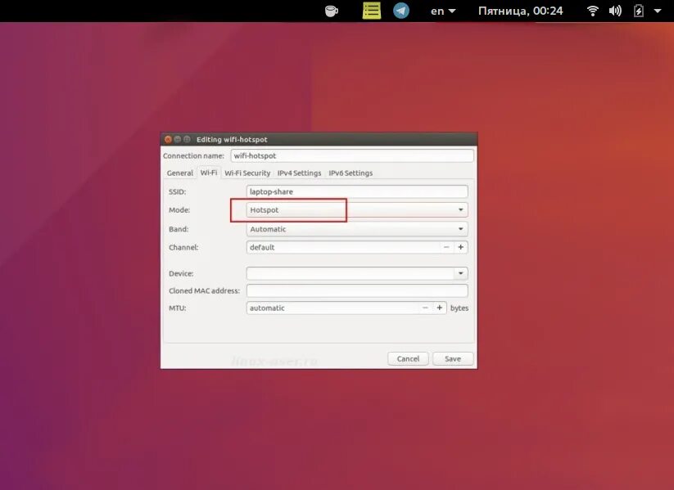Click the battery status indicator
Viewport: 674px width, 490px height.
click(x=639, y=11)
